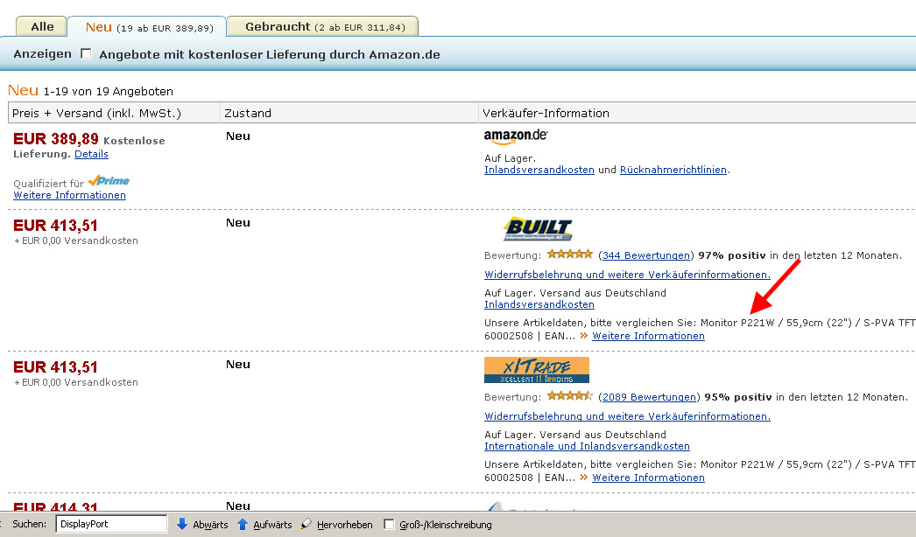
Task: Open the 344 Bewertungen reviews link
Action: point(646,255)
